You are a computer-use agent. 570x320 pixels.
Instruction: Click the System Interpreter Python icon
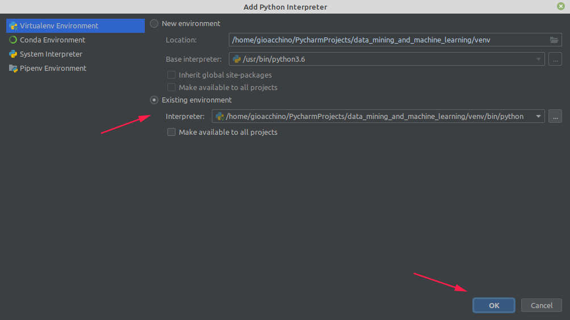13,54
